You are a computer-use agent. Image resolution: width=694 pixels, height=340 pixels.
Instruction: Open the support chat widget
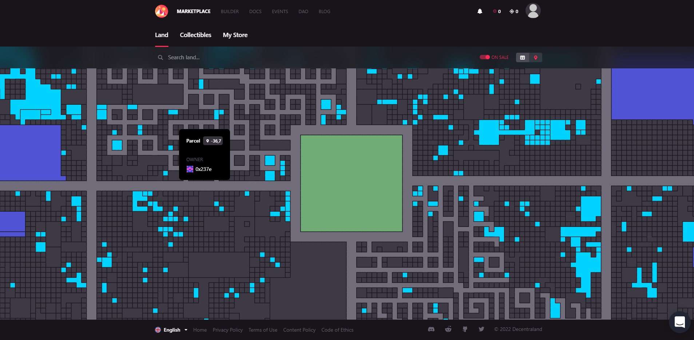coord(679,322)
